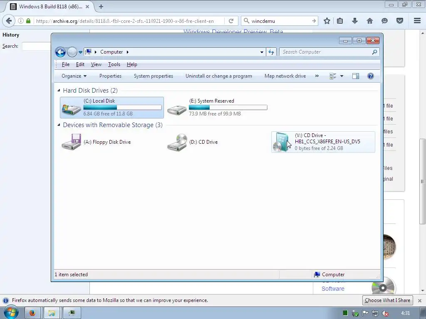Click the Computer breadcrumb in address bar
The width and height of the screenshot is (426, 319).
pos(111,52)
